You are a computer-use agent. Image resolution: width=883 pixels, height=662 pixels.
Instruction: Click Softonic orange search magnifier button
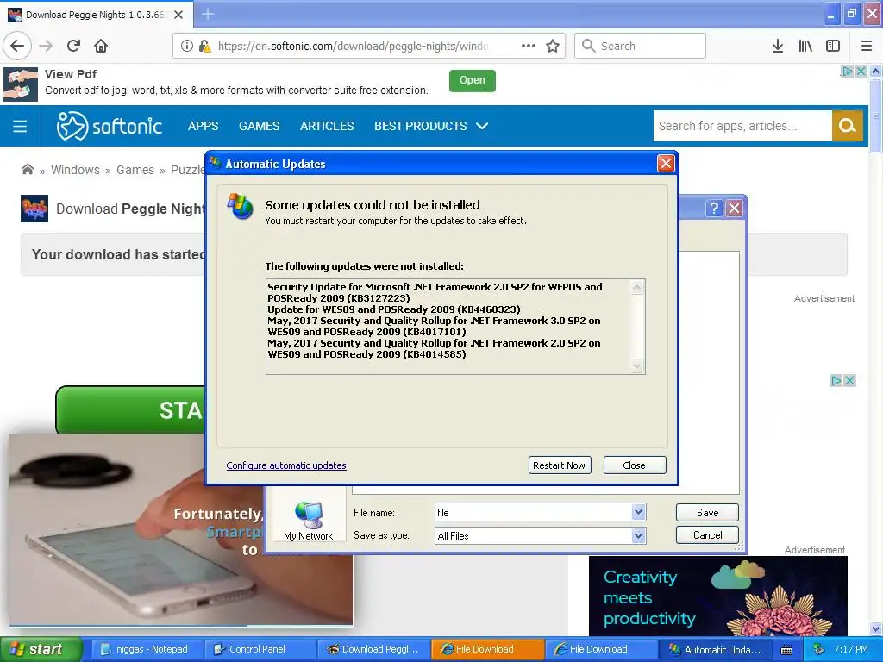847,126
